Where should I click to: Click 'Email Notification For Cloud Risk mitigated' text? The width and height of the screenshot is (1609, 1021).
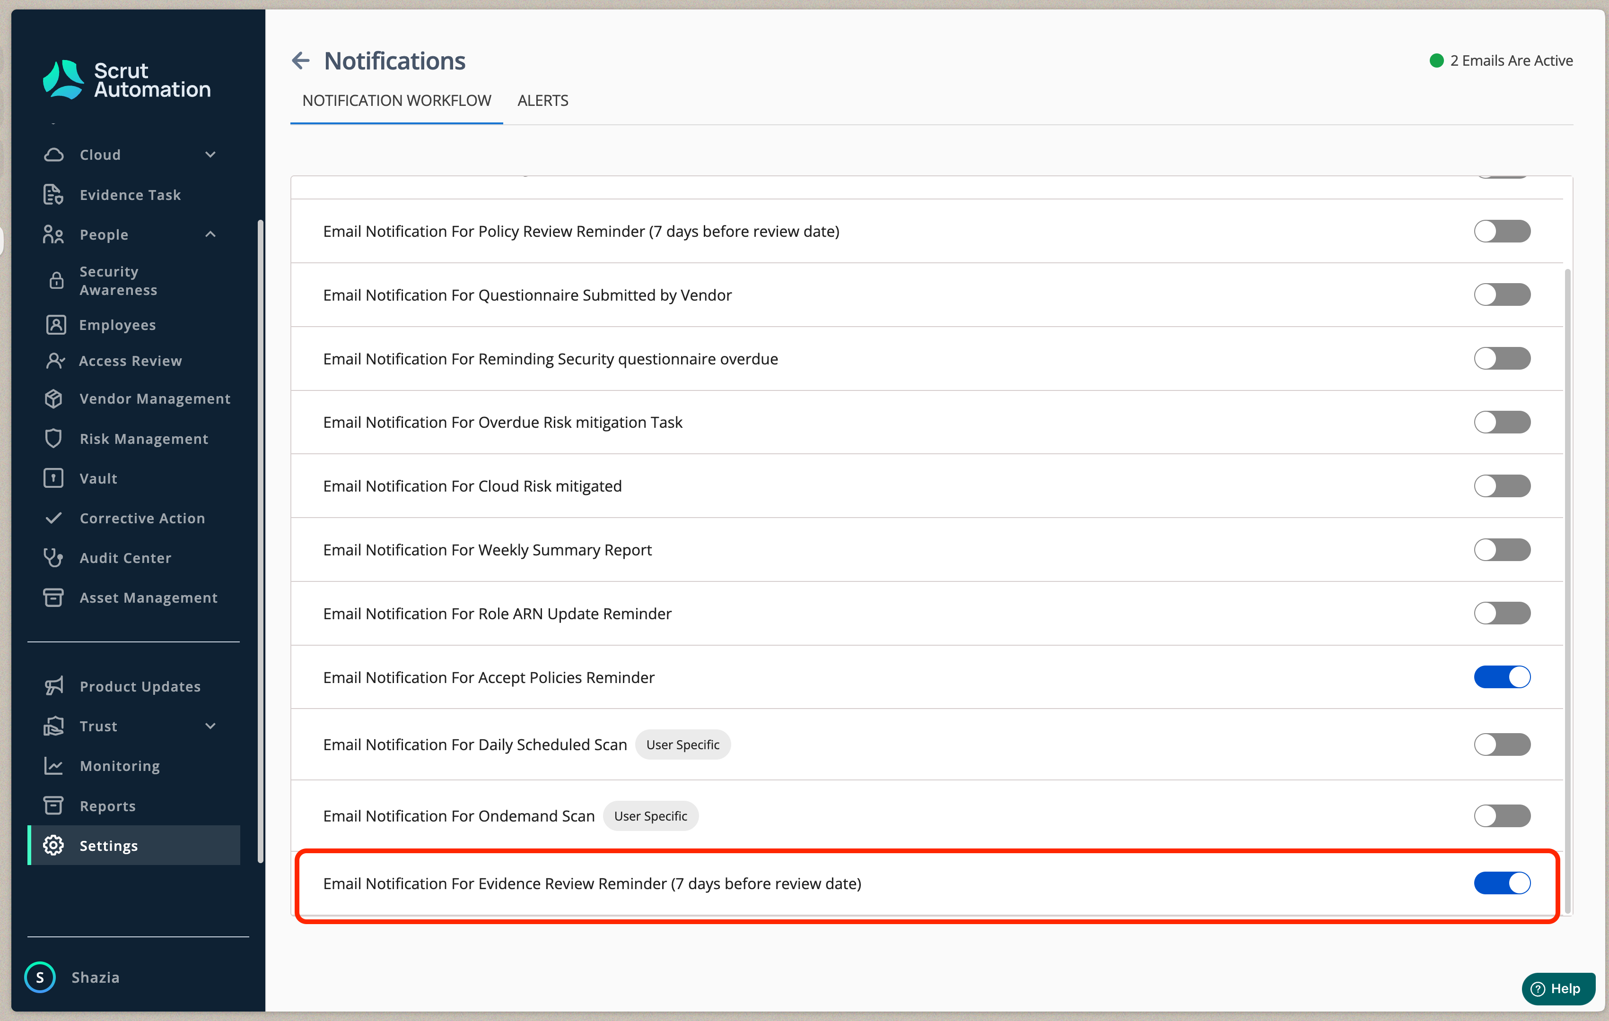472,486
